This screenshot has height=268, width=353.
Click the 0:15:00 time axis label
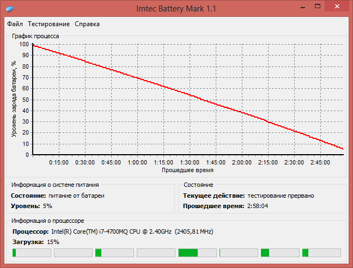point(59,162)
